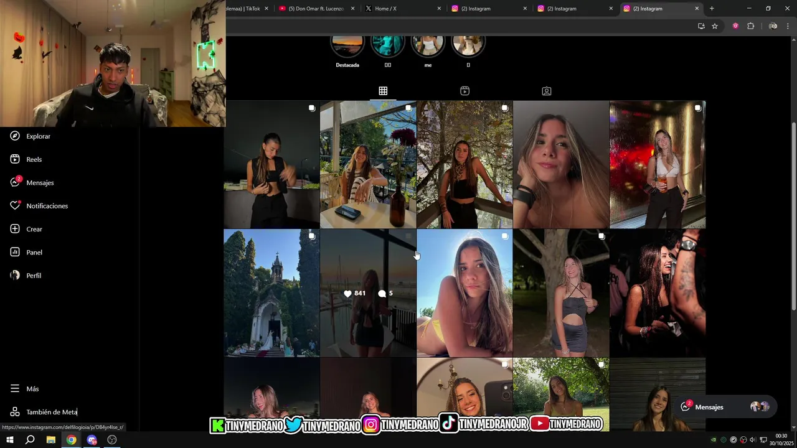Bookmark this page with the star icon

(715, 26)
